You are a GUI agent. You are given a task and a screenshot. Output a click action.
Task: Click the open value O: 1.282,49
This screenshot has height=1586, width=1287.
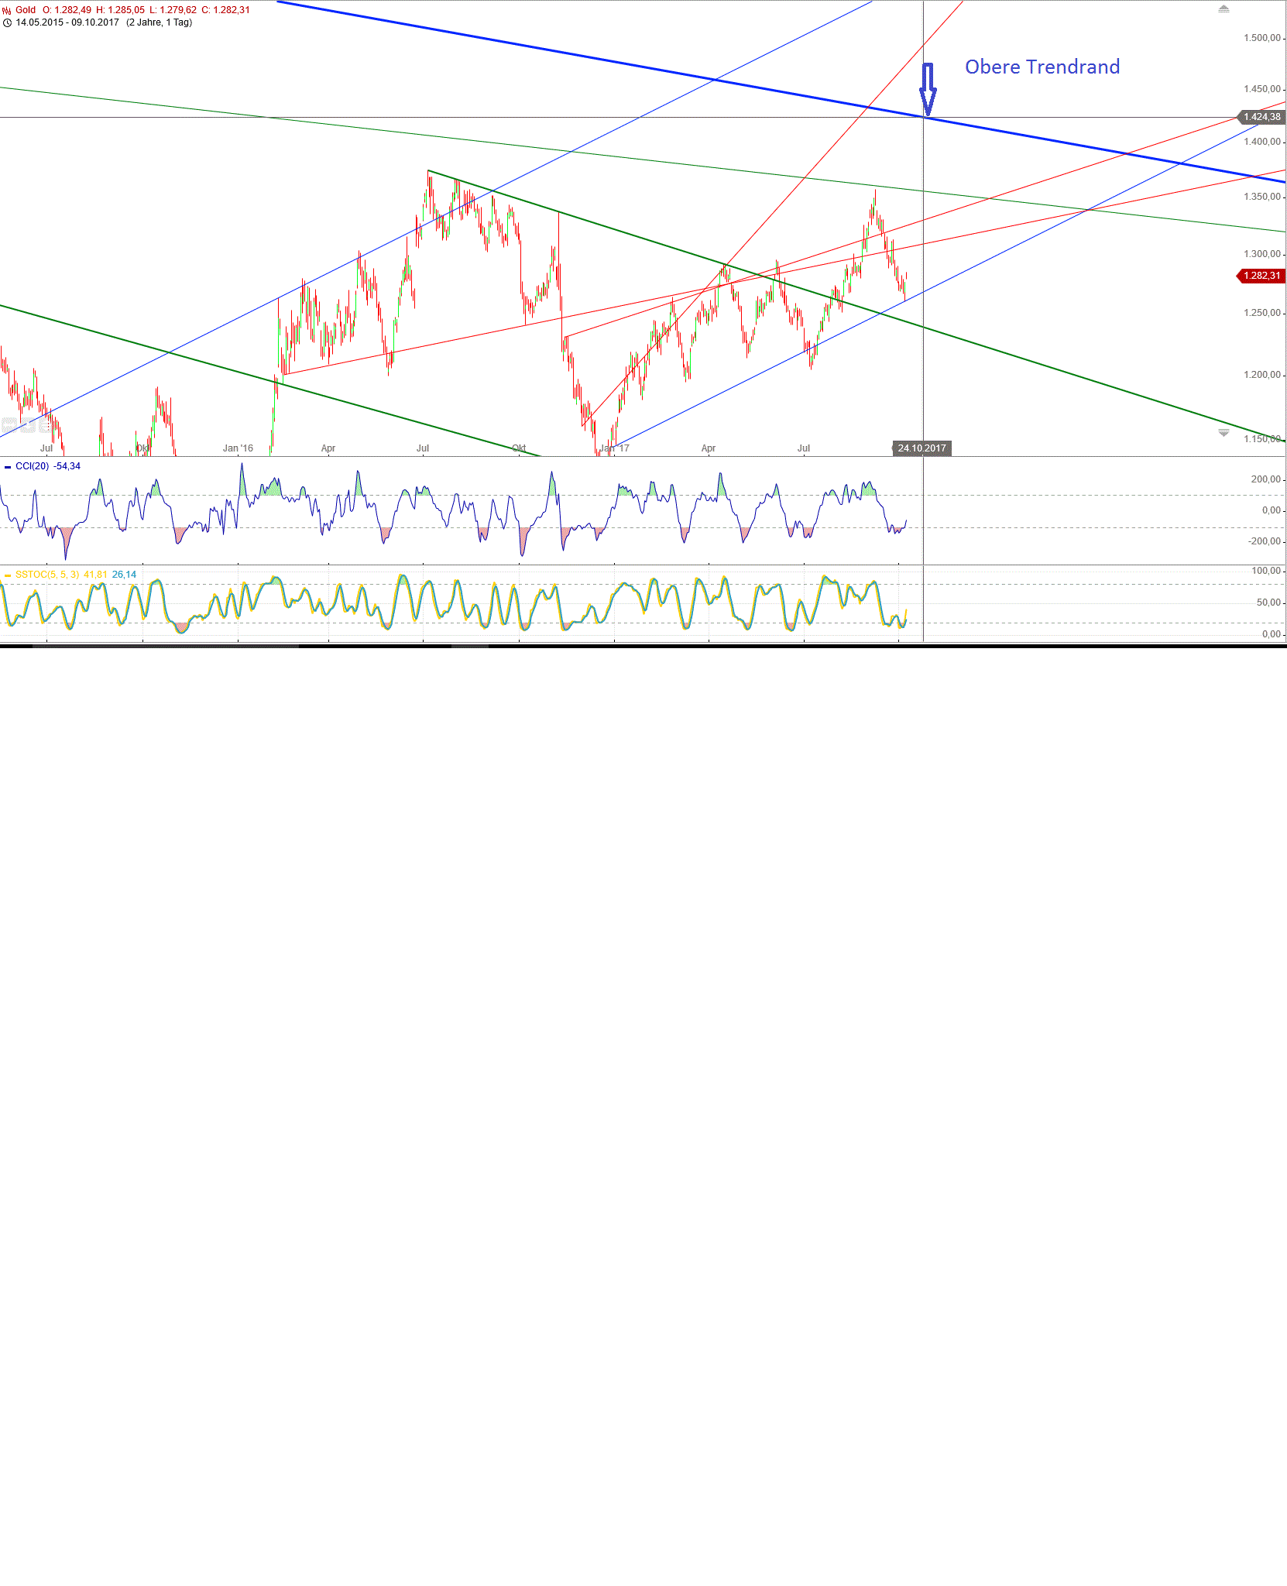(67, 10)
